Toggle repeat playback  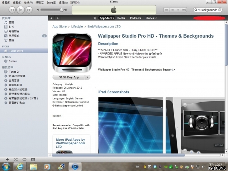[x=25, y=160]
